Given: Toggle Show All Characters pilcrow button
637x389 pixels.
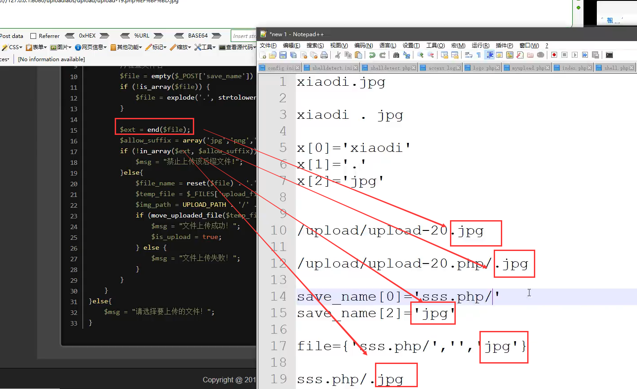Looking at the screenshot, I should (479, 55).
